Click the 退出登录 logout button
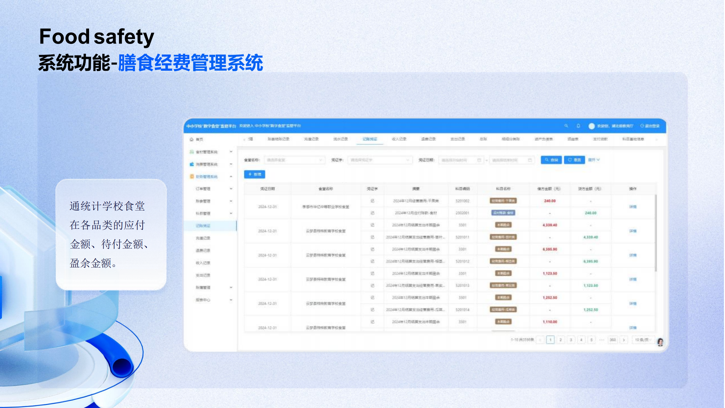 point(650,126)
